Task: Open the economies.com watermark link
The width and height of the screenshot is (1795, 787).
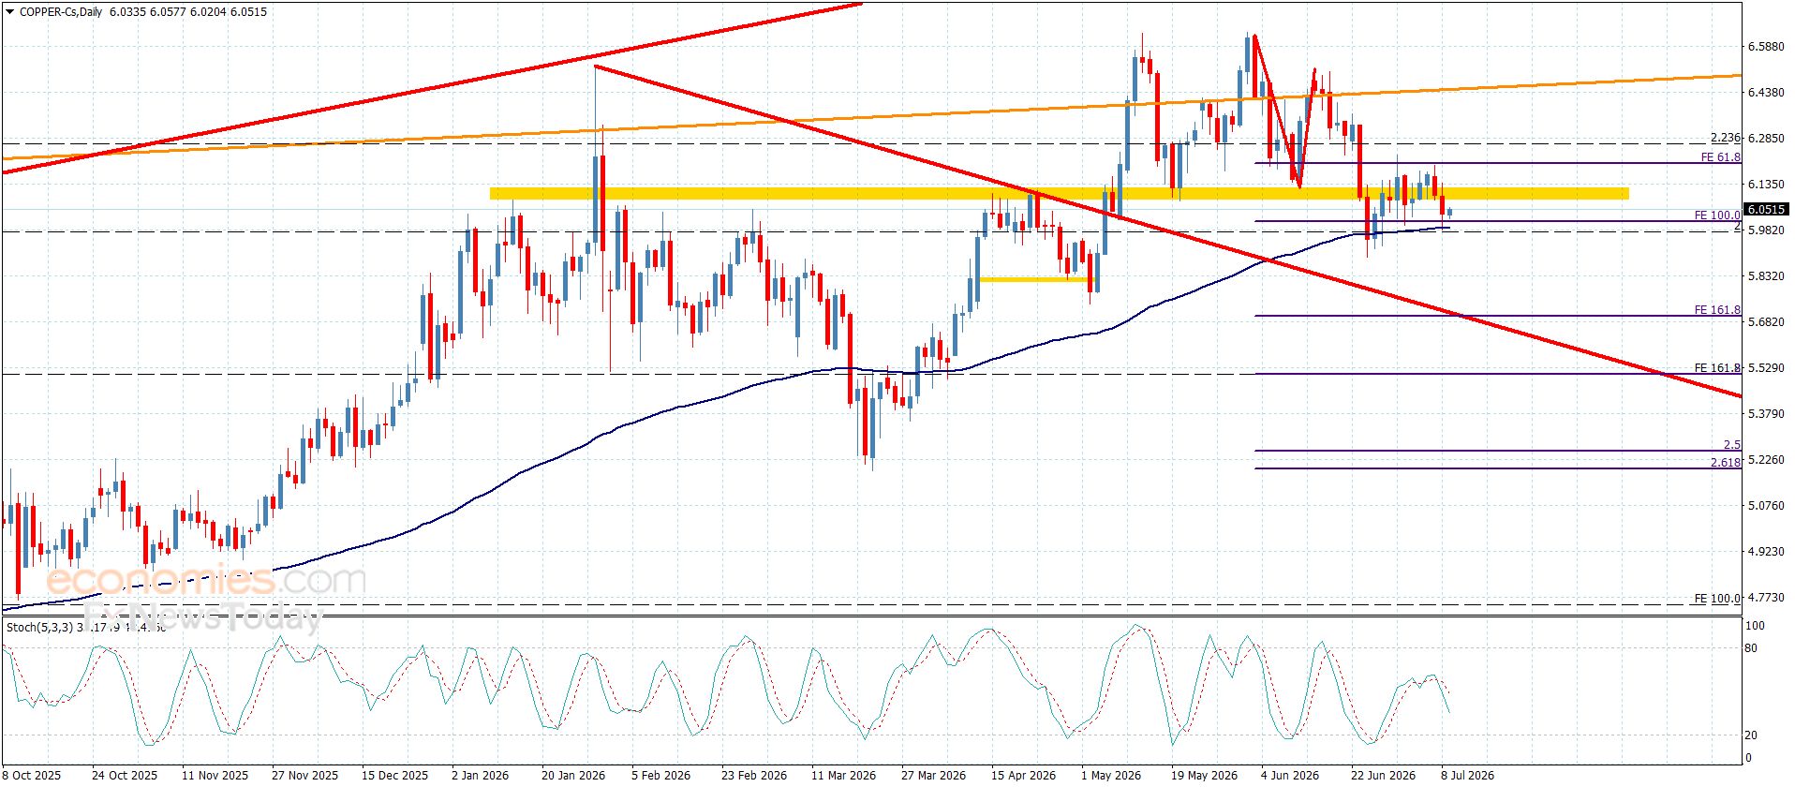Action: pyautogui.click(x=206, y=581)
